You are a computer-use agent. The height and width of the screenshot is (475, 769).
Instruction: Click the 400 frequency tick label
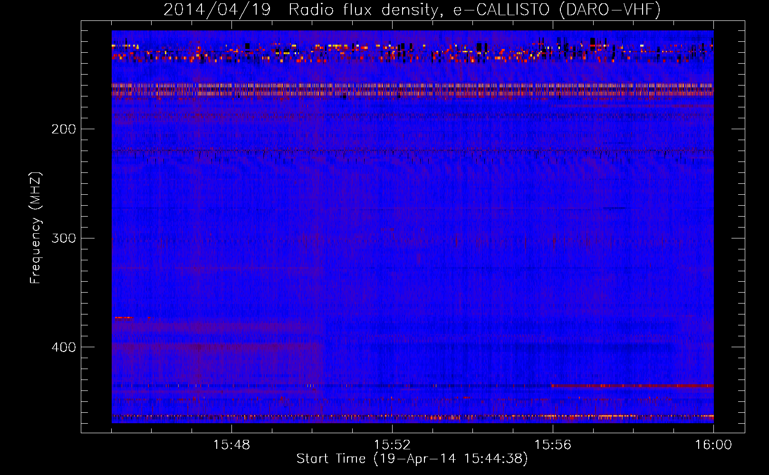click(x=64, y=347)
